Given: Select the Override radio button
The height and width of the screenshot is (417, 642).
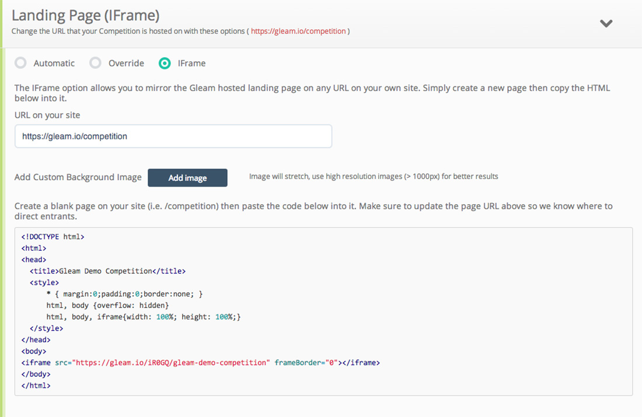Looking at the screenshot, I should click(96, 63).
